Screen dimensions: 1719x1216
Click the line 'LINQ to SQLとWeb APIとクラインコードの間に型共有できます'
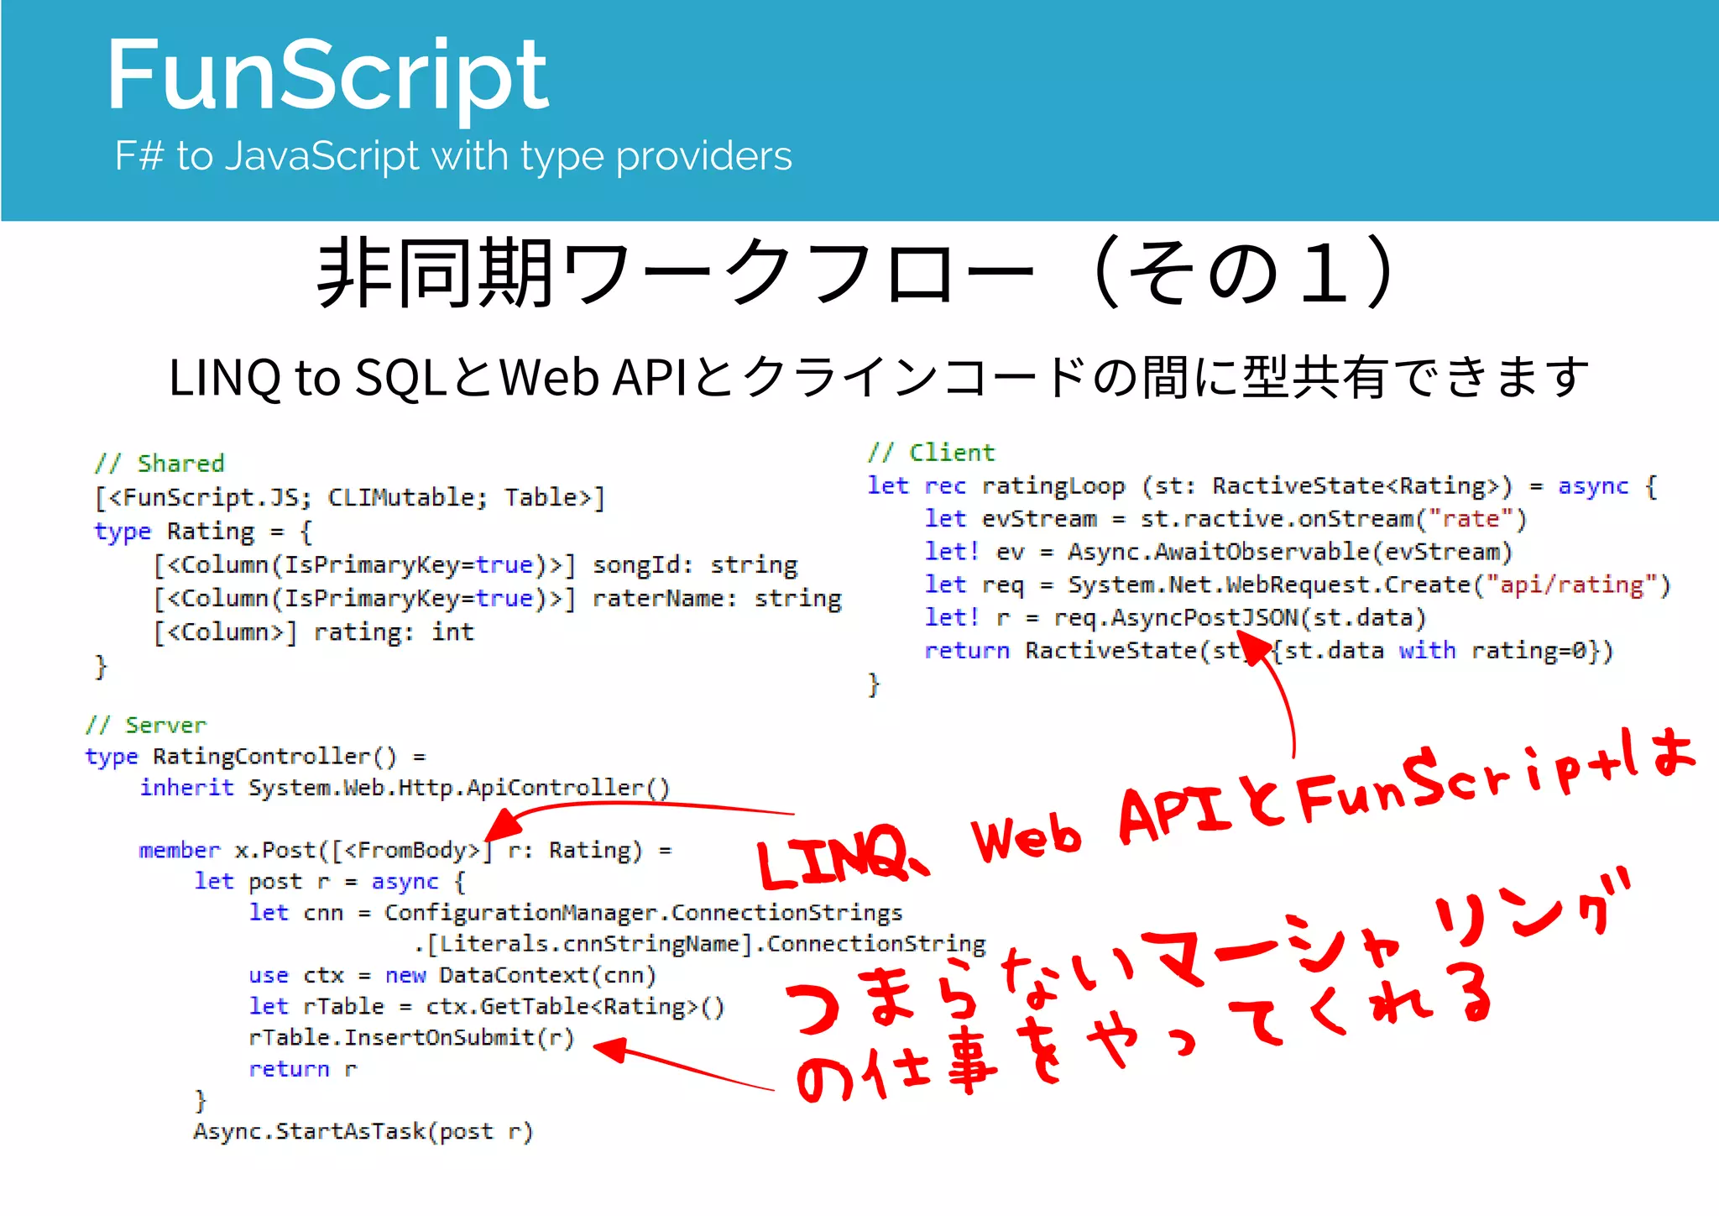pos(879,377)
